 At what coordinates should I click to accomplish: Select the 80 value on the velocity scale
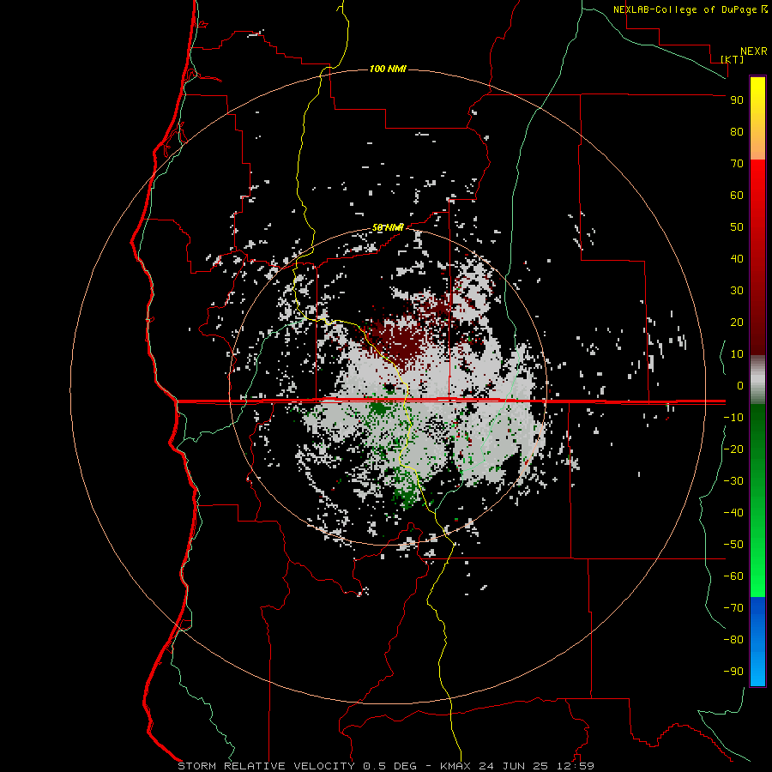point(737,131)
